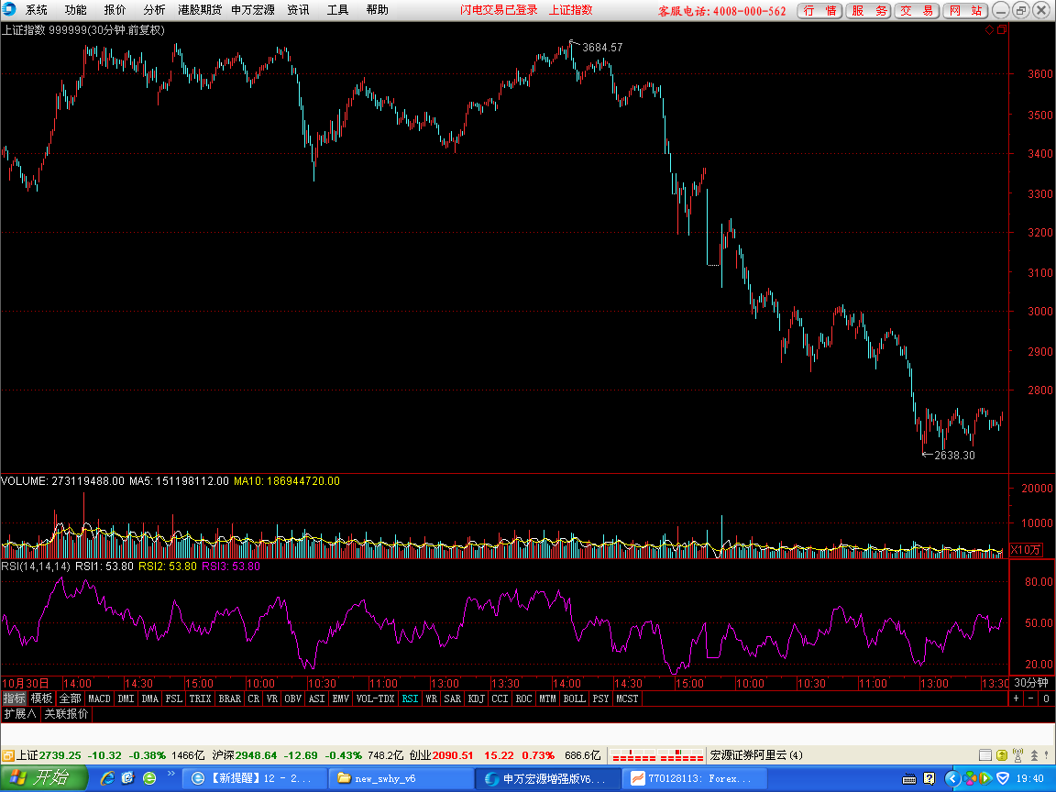
Task: Switch indicator to BOLL
Action: coord(575,698)
